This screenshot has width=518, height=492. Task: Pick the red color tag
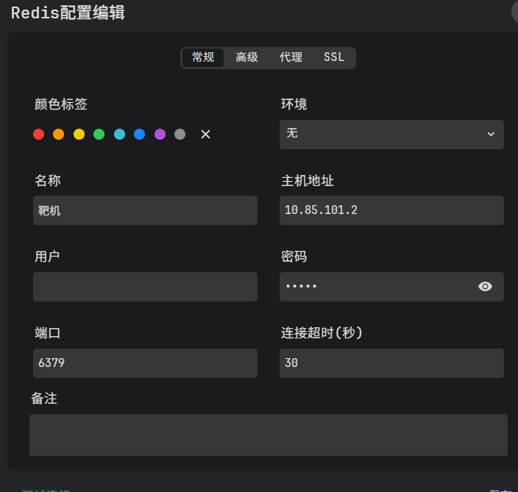point(39,135)
